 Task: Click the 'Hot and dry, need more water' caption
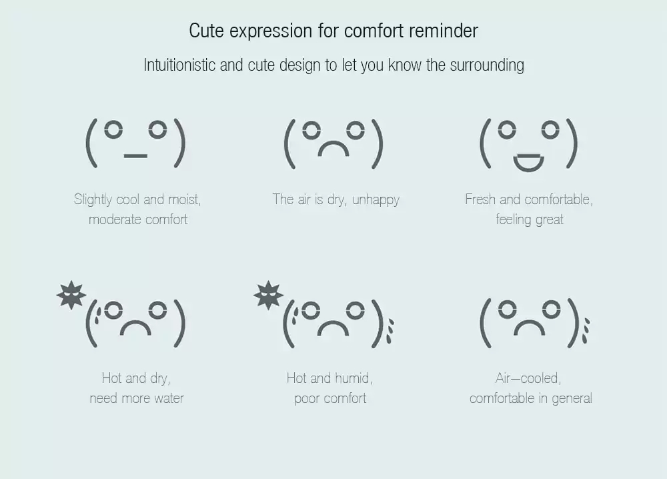point(137,388)
